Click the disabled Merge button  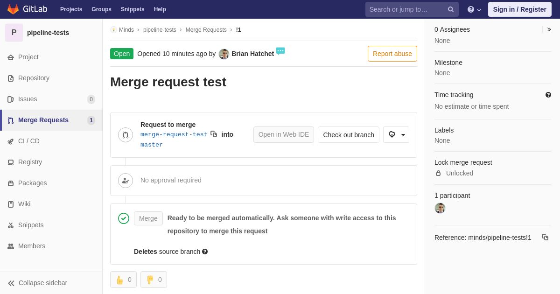(x=148, y=218)
